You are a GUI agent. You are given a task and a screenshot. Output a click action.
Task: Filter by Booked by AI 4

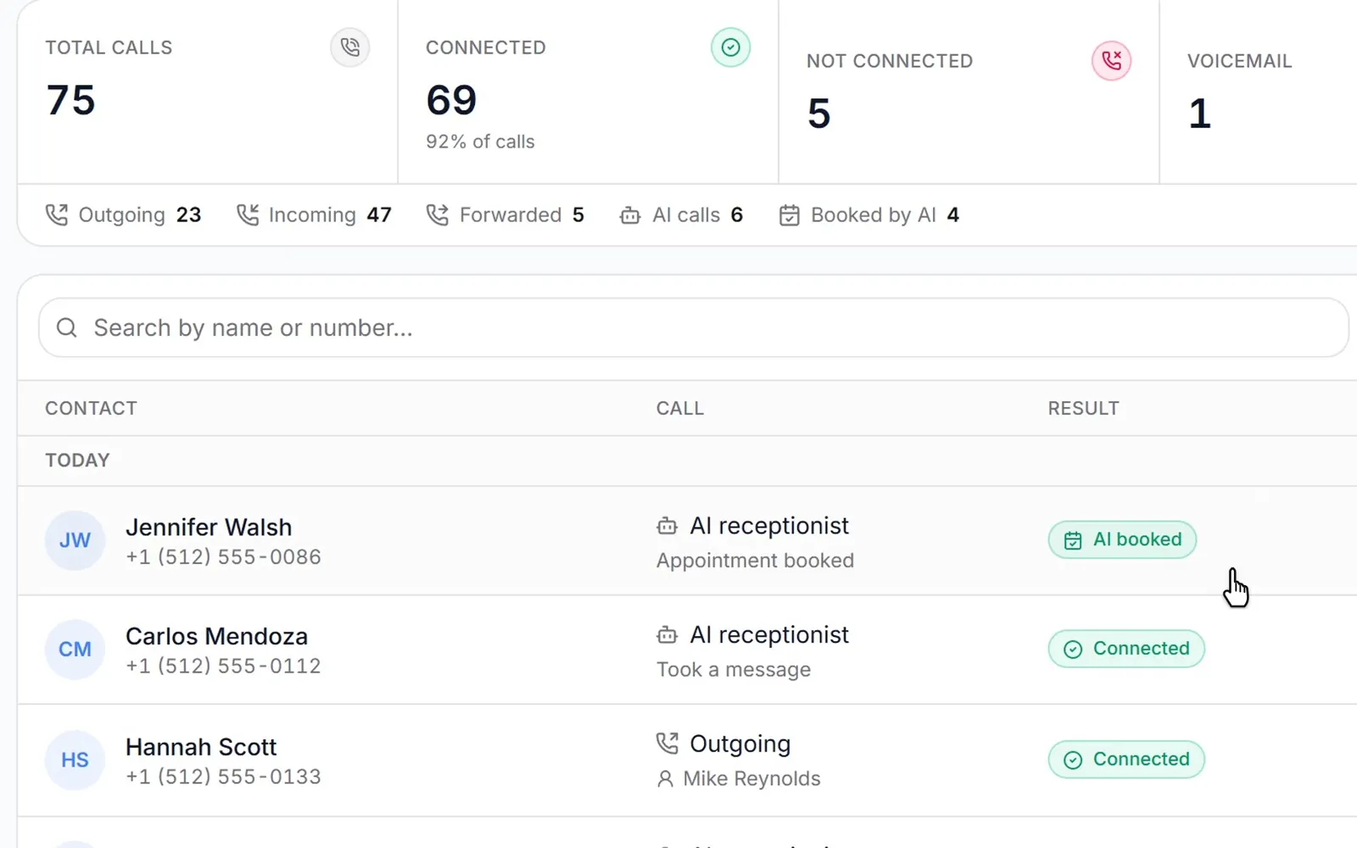click(868, 215)
